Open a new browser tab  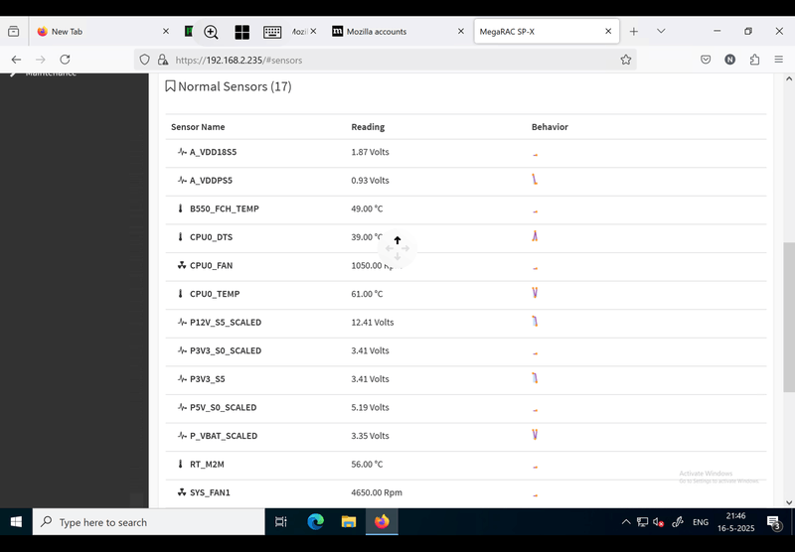click(634, 32)
